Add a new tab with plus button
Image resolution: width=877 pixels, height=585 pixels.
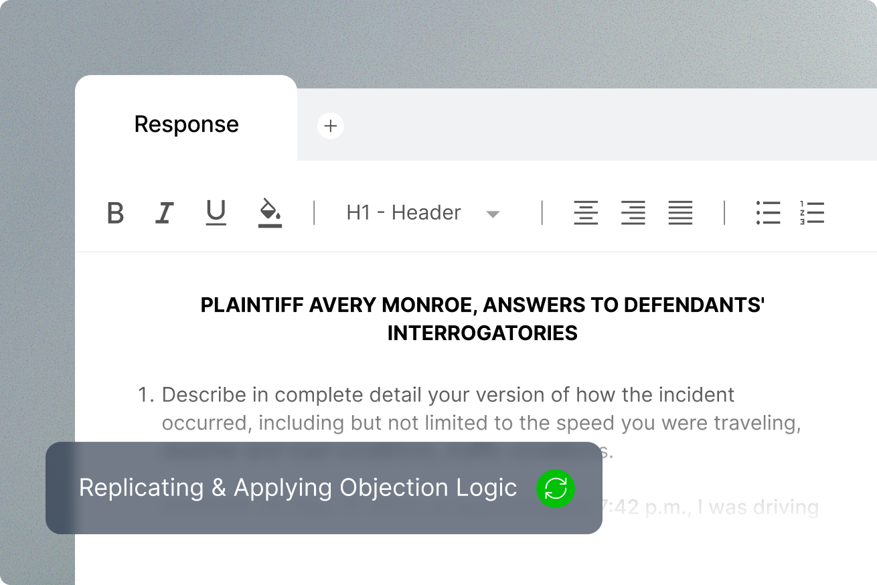pos(331,126)
